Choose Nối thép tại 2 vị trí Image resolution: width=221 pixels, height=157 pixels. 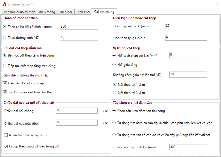click(x=115, y=93)
